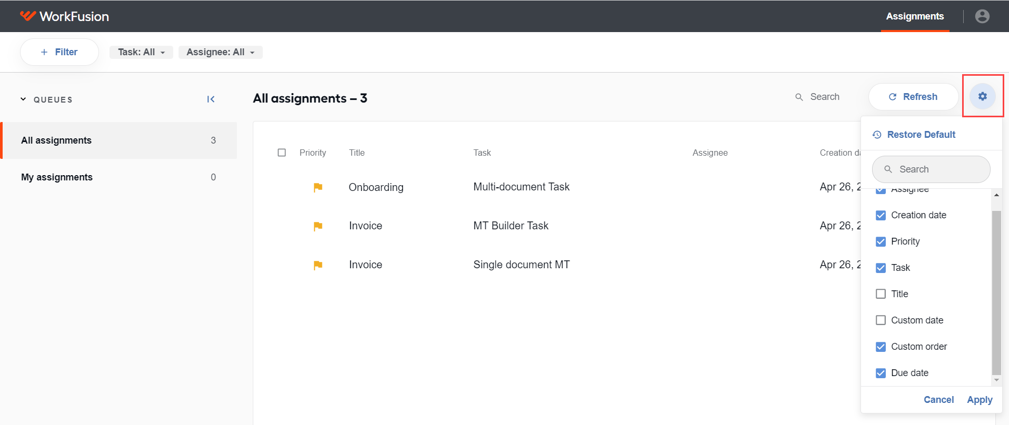1009x425 pixels.
Task: Collapse the QUEUES section chevron
Action: (x=23, y=99)
